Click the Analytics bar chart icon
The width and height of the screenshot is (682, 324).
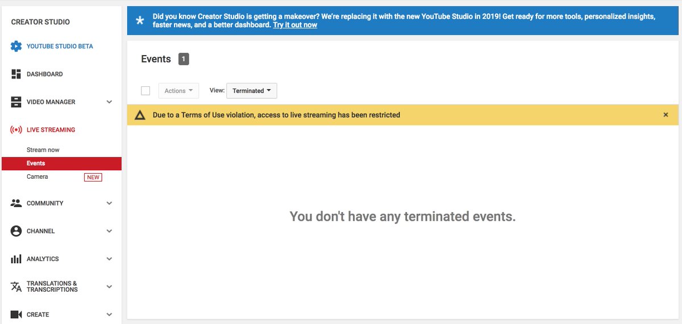pos(16,259)
